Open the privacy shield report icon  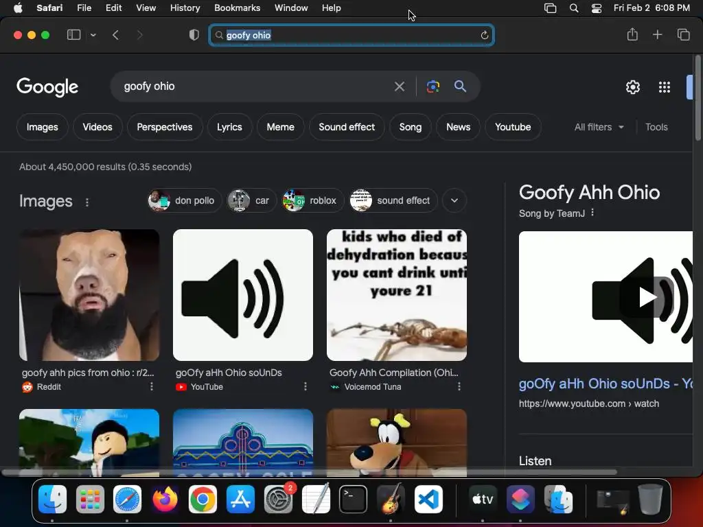[194, 35]
